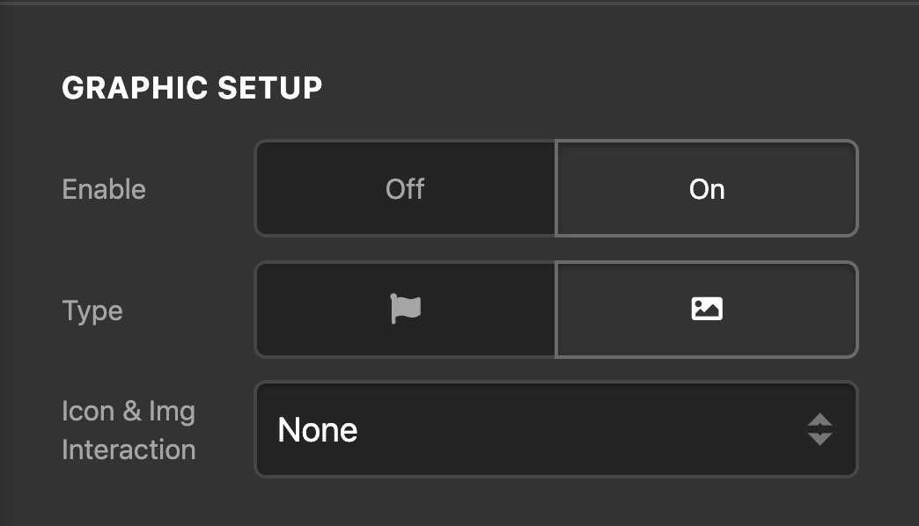Disable the graphic with the Off button
This screenshot has height=526, width=919.
point(405,188)
